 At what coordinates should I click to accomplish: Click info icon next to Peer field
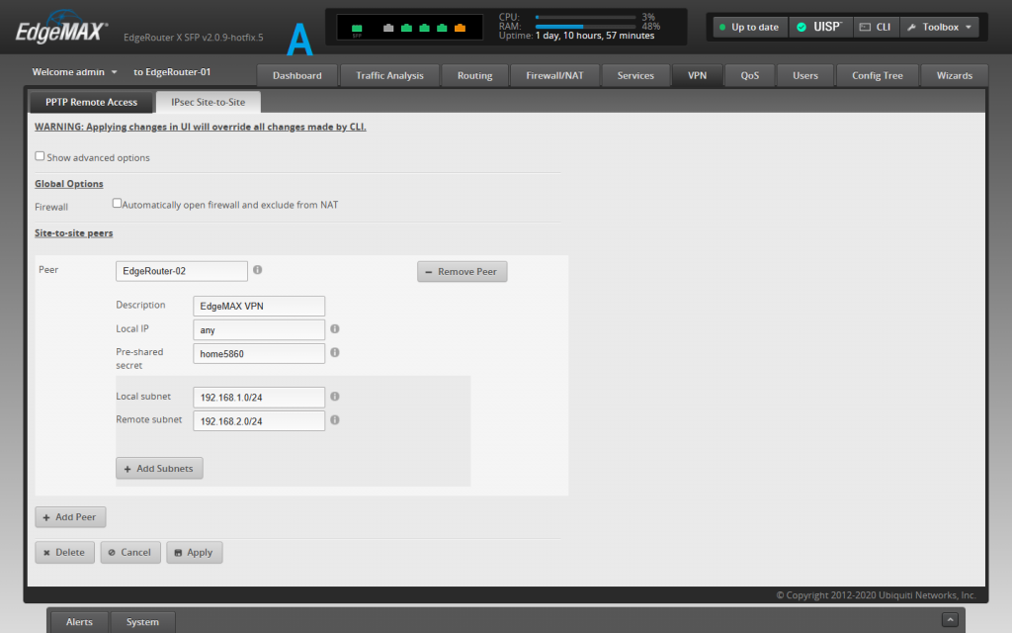tap(258, 270)
